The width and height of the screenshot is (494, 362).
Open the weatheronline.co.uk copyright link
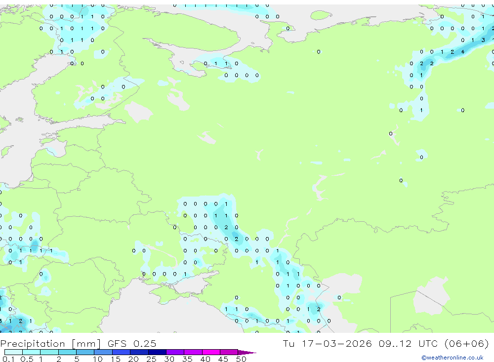pos(453,358)
